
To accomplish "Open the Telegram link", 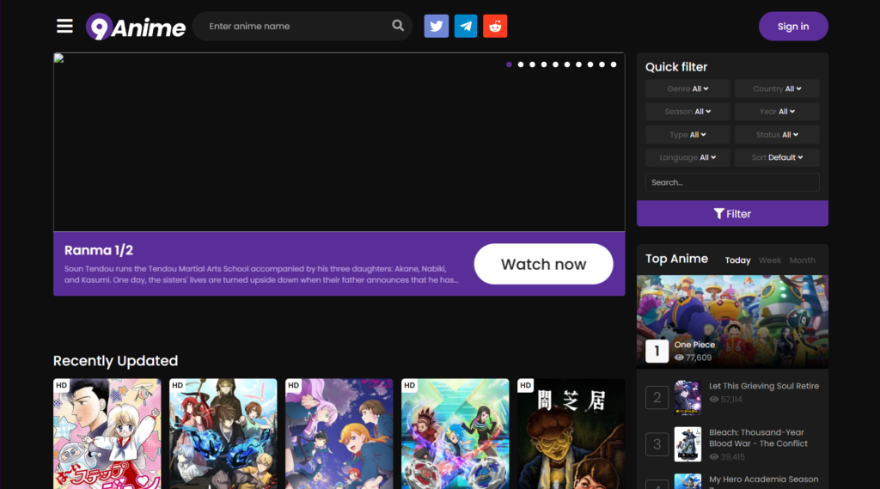I will [465, 27].
